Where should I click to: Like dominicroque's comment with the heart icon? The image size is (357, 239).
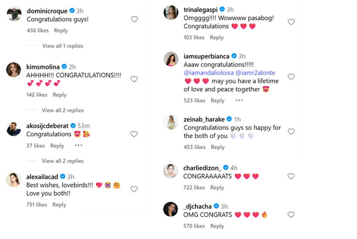coord(134,19)
